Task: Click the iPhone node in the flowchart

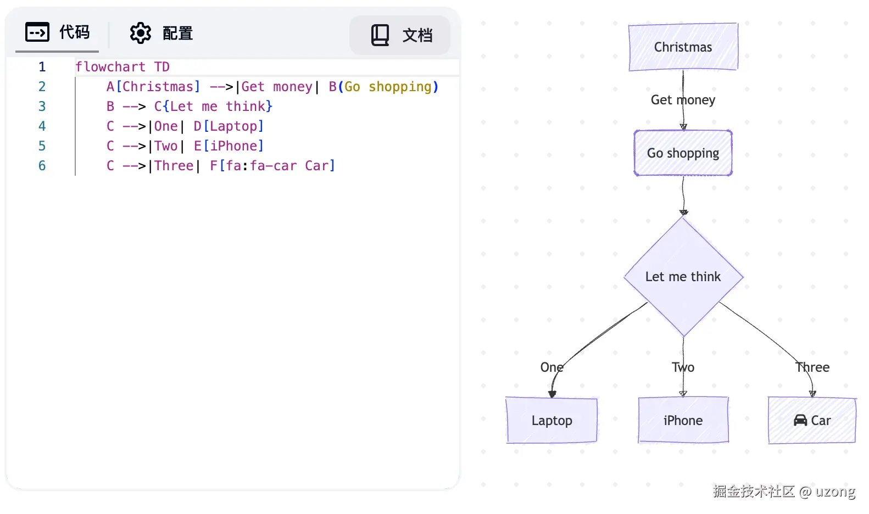Action: pyautogui.click(x=683, y=421)
